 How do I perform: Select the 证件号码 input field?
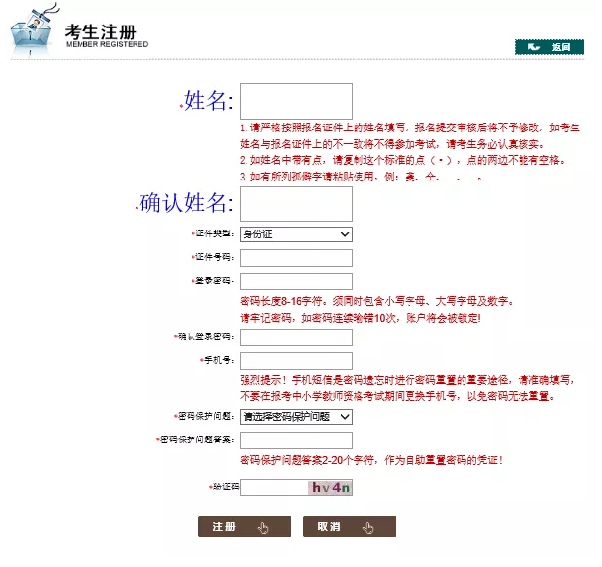(296, 258)
